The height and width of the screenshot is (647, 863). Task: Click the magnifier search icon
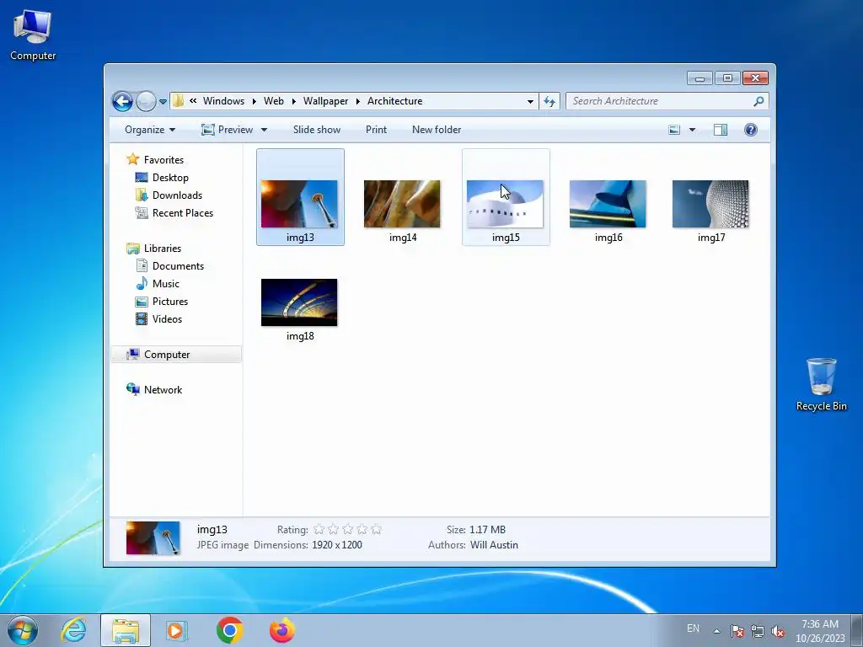[x=758, y=101]
